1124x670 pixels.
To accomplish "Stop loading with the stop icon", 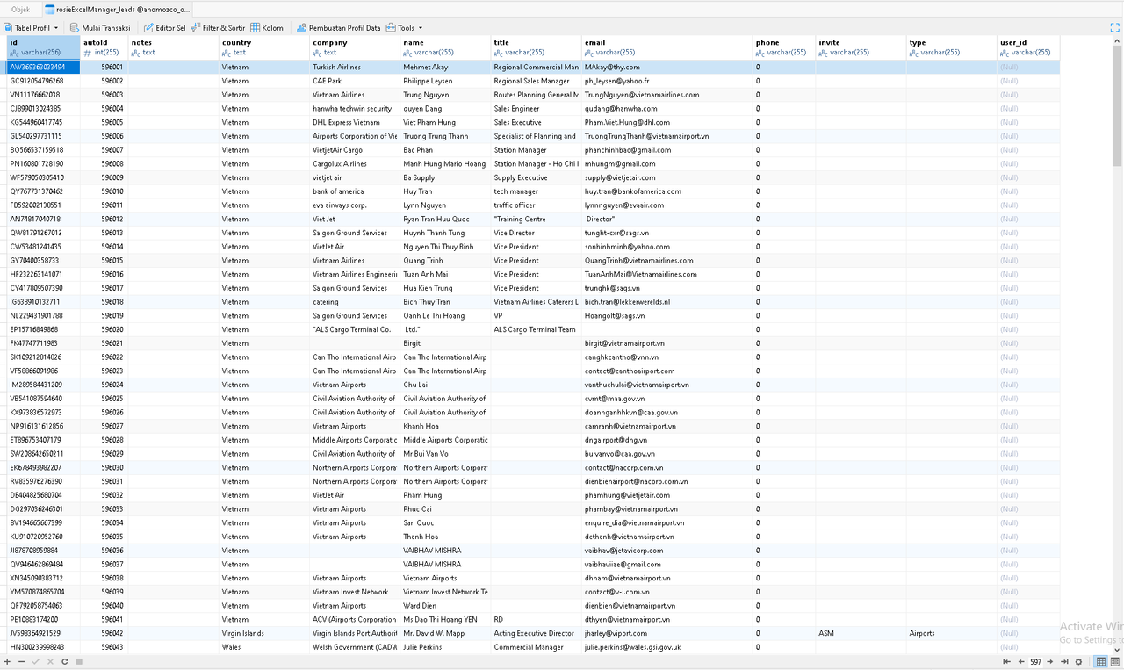I will 79,661.
